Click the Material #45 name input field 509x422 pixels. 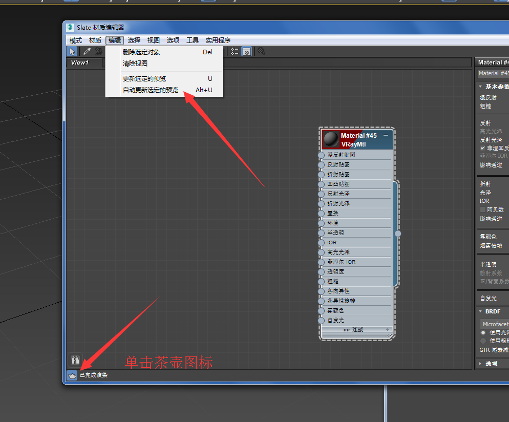(493, 73)
